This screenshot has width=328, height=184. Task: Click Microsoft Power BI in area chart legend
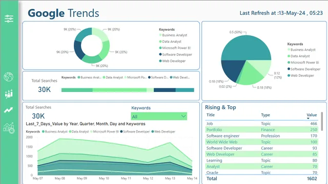click(x=105, y=132)
